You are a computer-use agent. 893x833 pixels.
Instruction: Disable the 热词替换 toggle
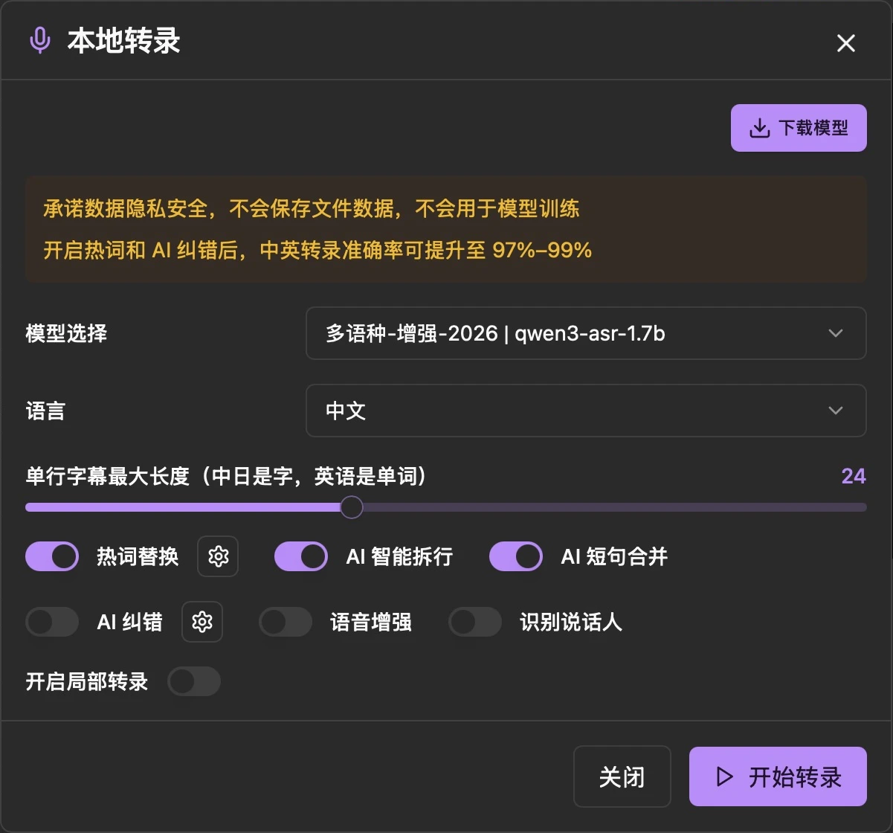[x=52, y=556]
